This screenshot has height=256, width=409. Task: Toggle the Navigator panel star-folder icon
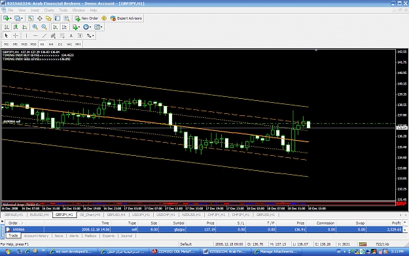point(48,18)
